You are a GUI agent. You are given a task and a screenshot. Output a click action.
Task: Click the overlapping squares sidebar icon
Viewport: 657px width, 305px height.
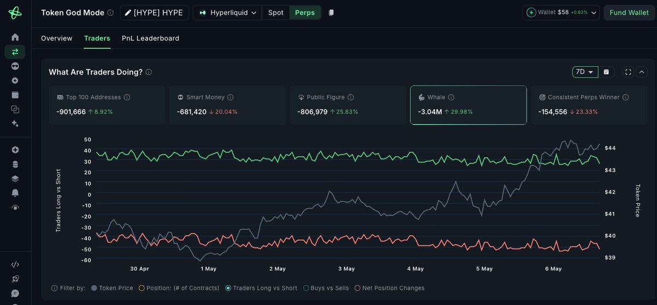pyautogui.click(x=15, y=110)
